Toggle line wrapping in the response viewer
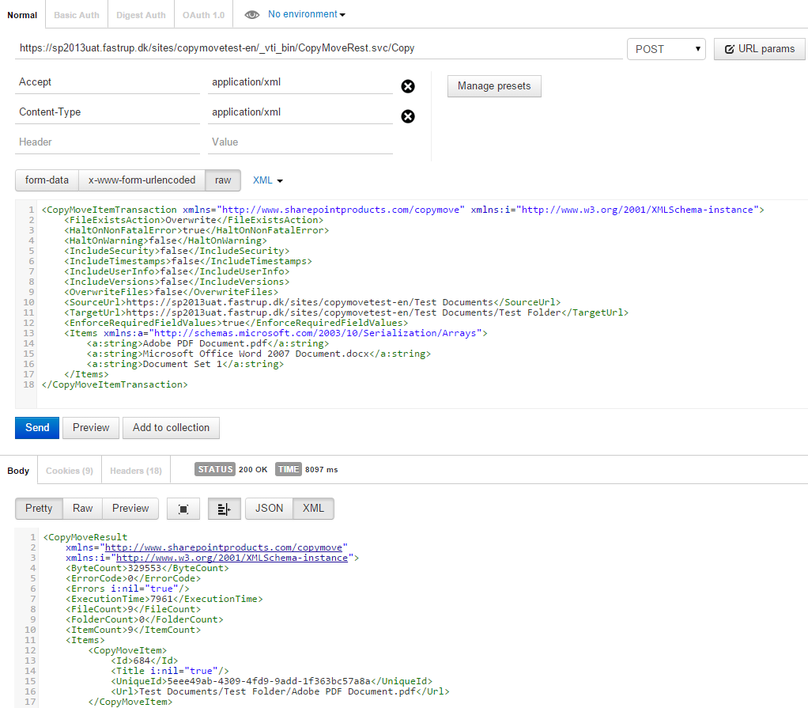Image resolution: width=808 pixels, height=708 pixels. (x=224, y=509)
